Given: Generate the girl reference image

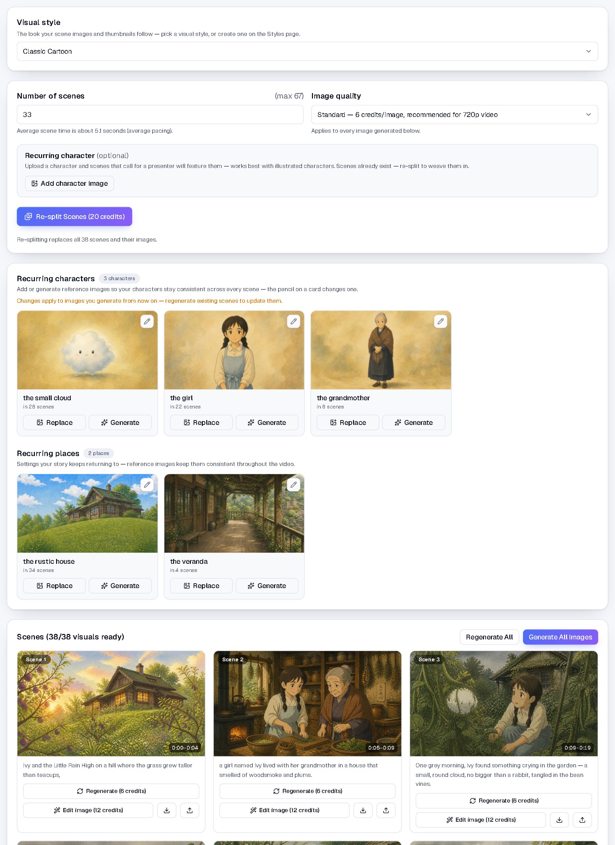Looking at the screenshot, I should tap(267, 422).
